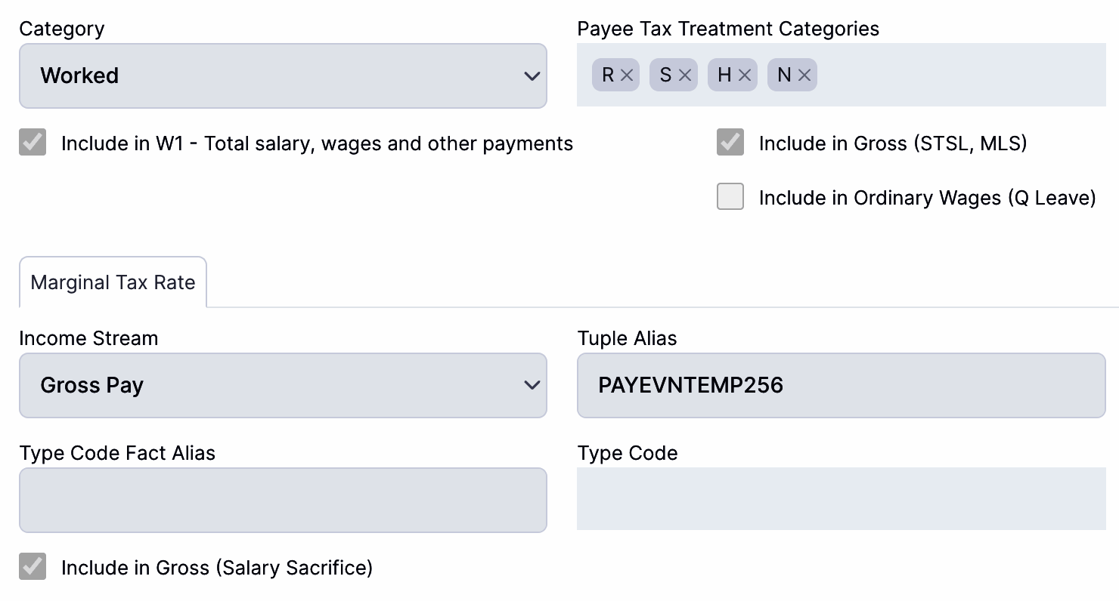Viewport: 1119px width, 601px height.
Task: Click the chevron arrow of Category select
Action: tap(532, 76)
